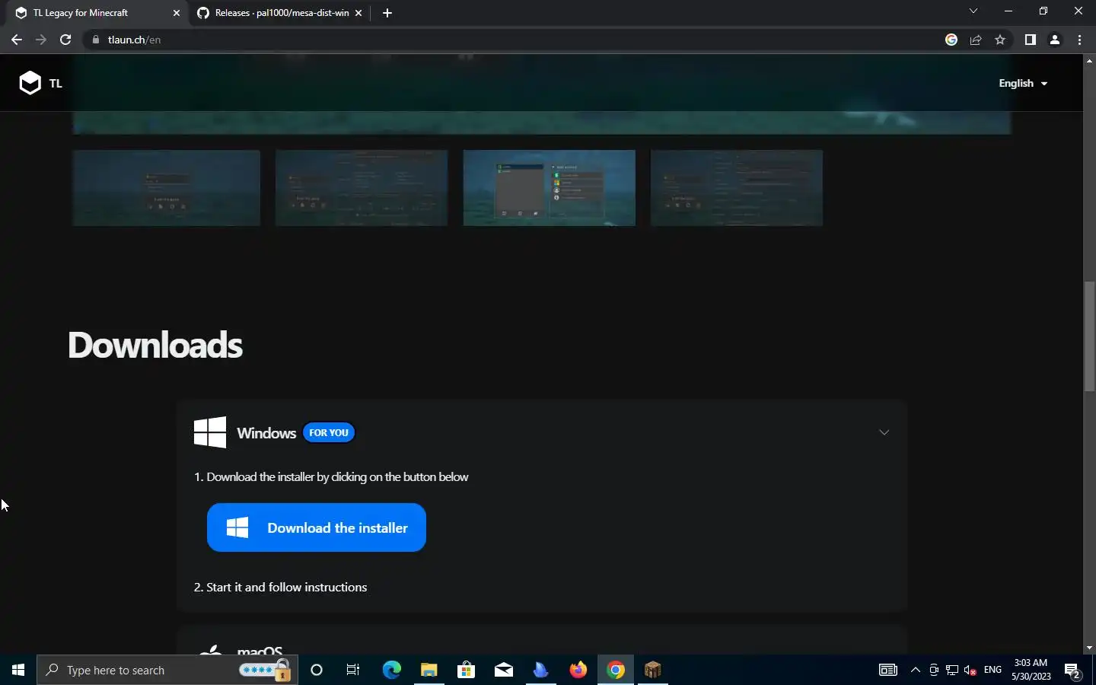Close the Releases mesa-dist-win tab
1096x685 pixels.
pos(358,13)
